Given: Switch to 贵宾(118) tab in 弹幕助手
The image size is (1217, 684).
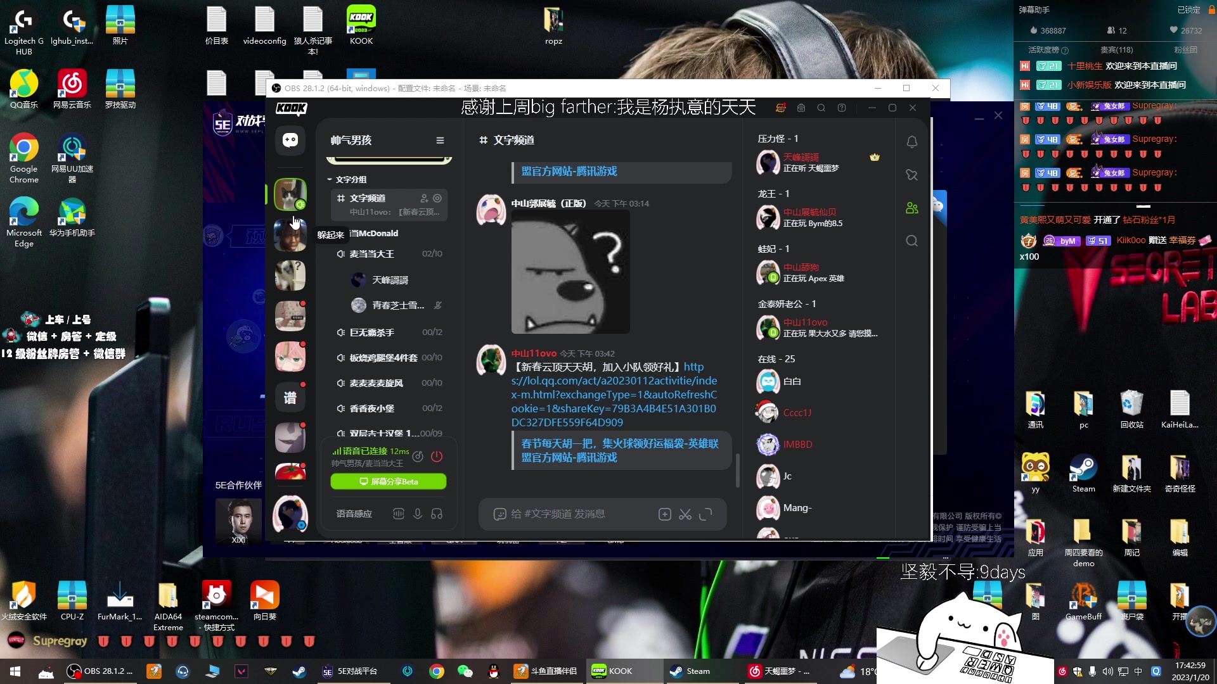Looking at the screenshot, I should [x=1116, y=50].
